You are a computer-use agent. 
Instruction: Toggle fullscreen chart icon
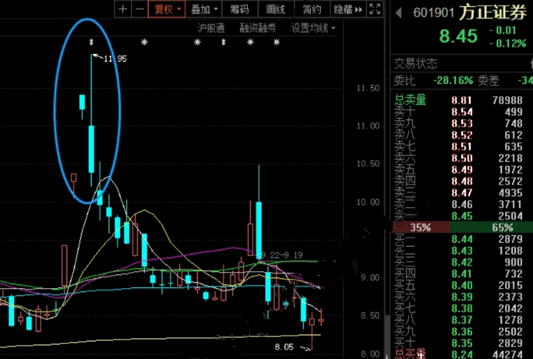pos(375,9)
